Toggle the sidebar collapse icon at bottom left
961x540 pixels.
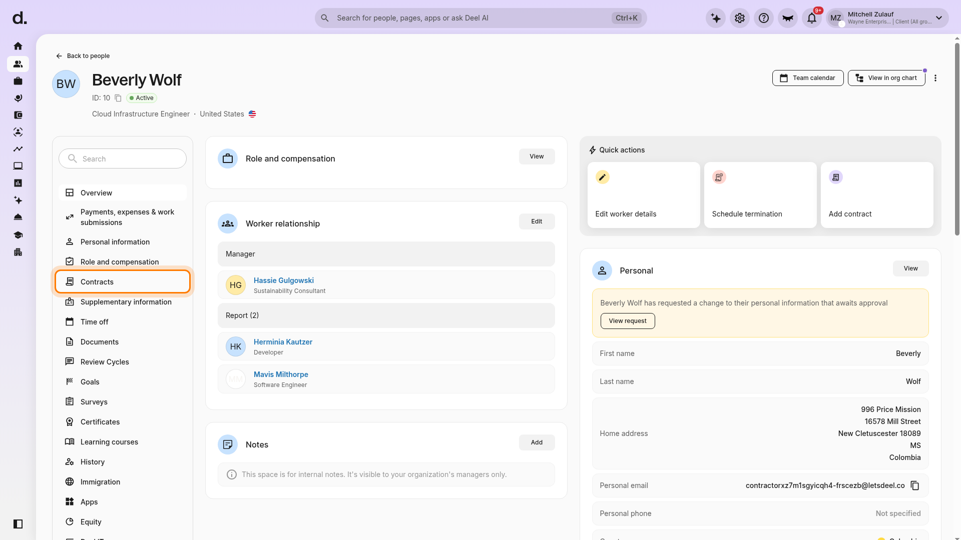coord(18,524)
